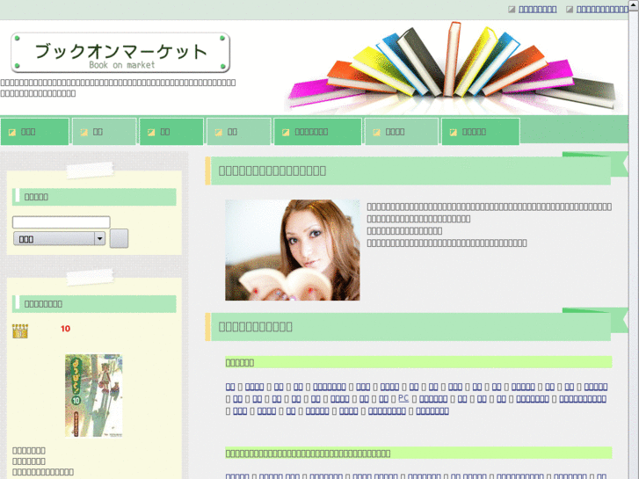Open the first link in the category list
The height and width of the screenshot is (479, 639).
click(x=230, y=387)
